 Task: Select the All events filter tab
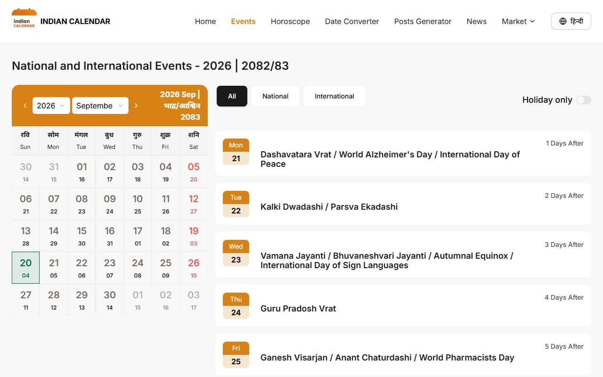coord(232,96)
